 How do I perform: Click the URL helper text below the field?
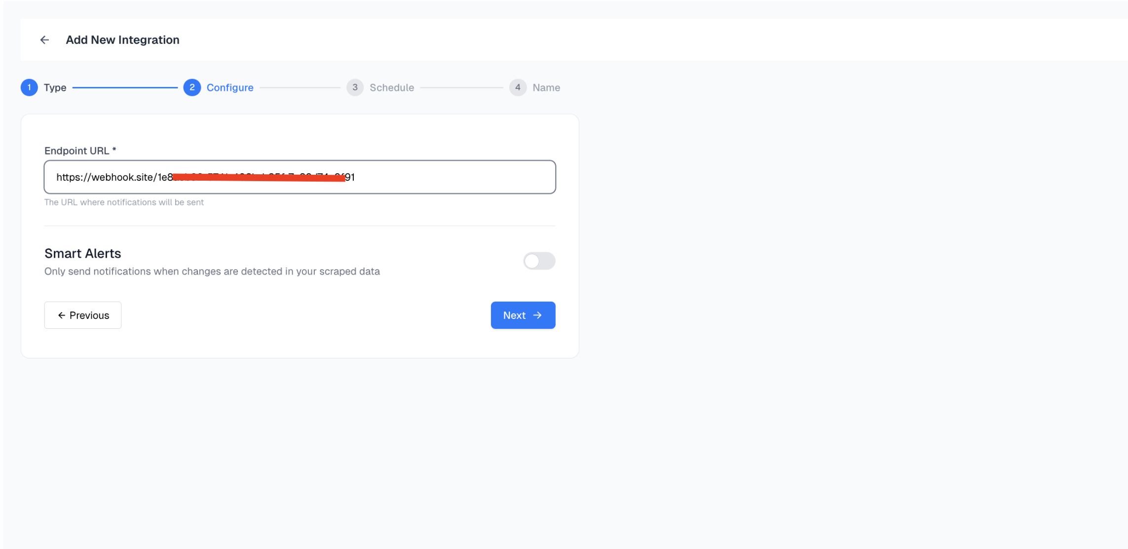tap(124, 202)
